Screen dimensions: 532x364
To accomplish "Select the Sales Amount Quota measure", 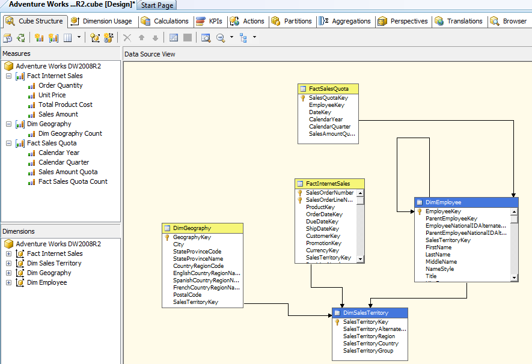I will tap(68, 172).
